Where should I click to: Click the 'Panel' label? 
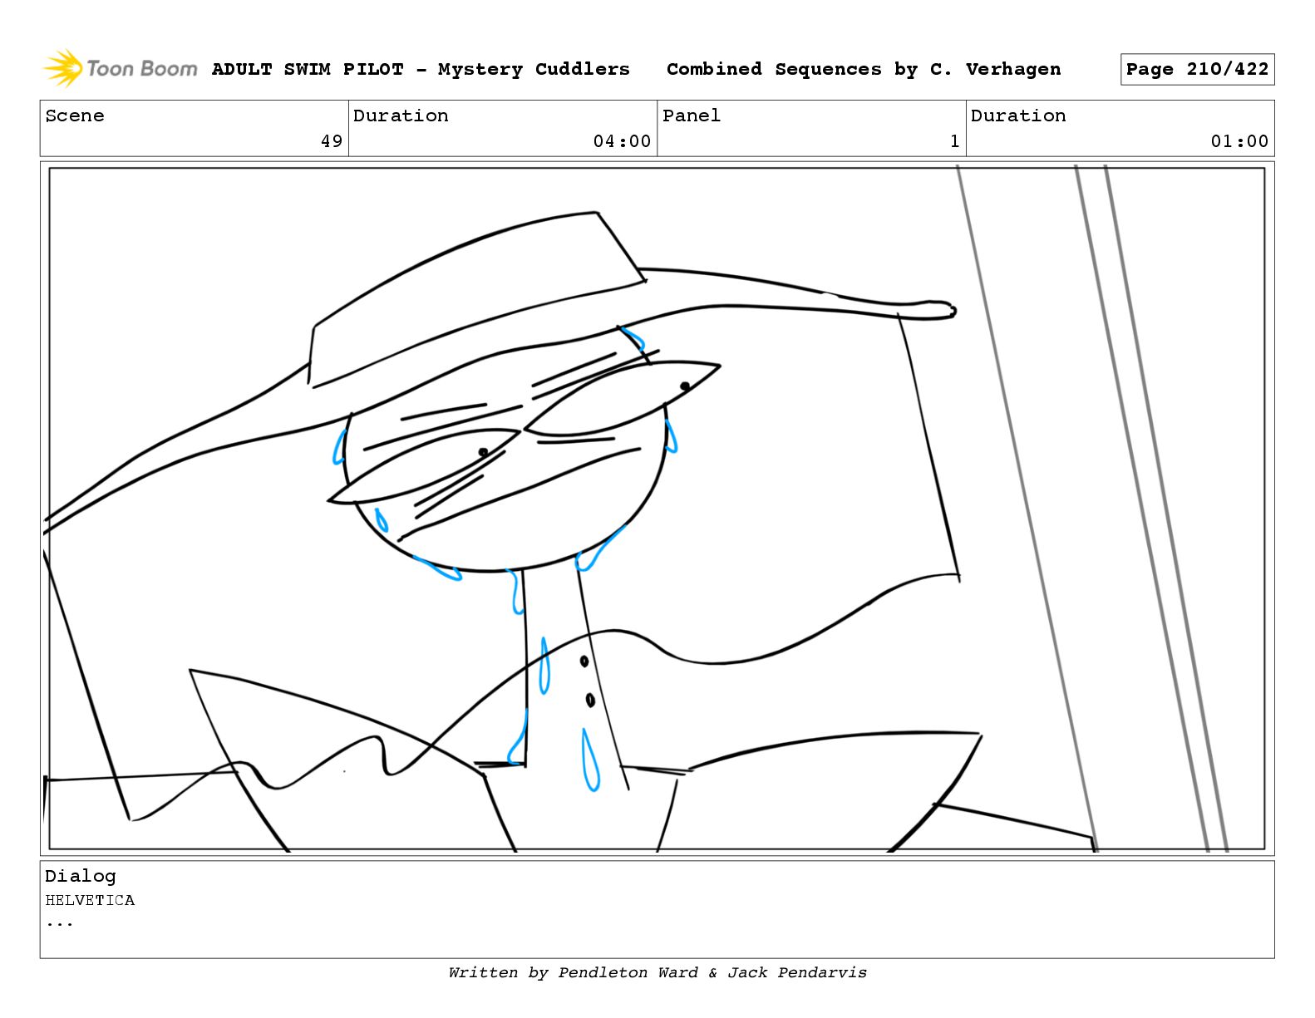click(692, 116)
